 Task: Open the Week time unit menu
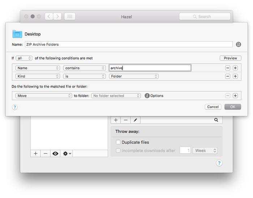tap(205, 151)
